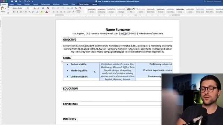This screenshot has height=125, width=223.
Task: Toggle underline formatting
Action: [x=21, y=12]
